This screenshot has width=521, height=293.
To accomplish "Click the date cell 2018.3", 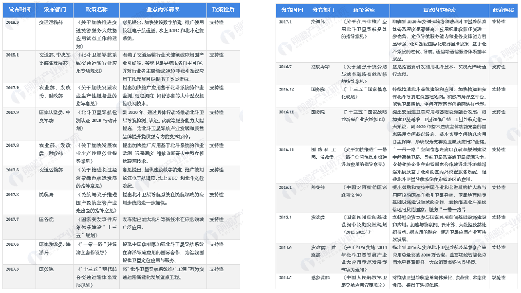I will point(12,22).
